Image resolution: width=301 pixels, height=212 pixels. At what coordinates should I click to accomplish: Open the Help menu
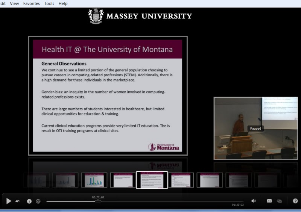pyautogui.click(x=63, y=3)
